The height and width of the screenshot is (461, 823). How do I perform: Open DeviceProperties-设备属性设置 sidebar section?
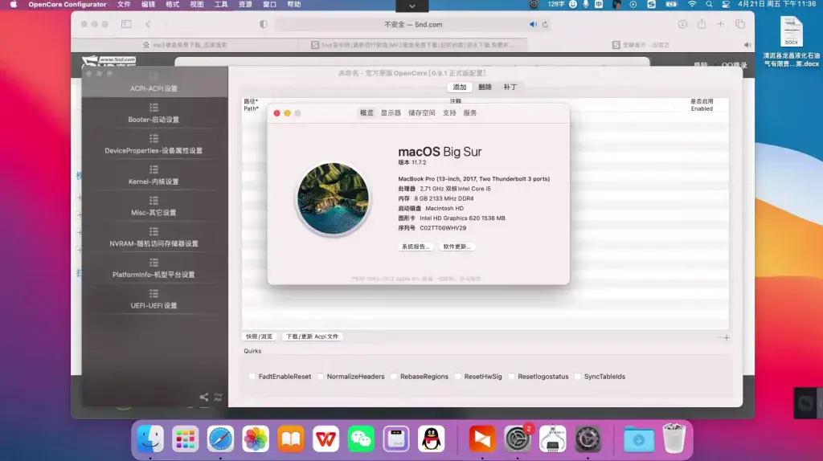[154, 145]
